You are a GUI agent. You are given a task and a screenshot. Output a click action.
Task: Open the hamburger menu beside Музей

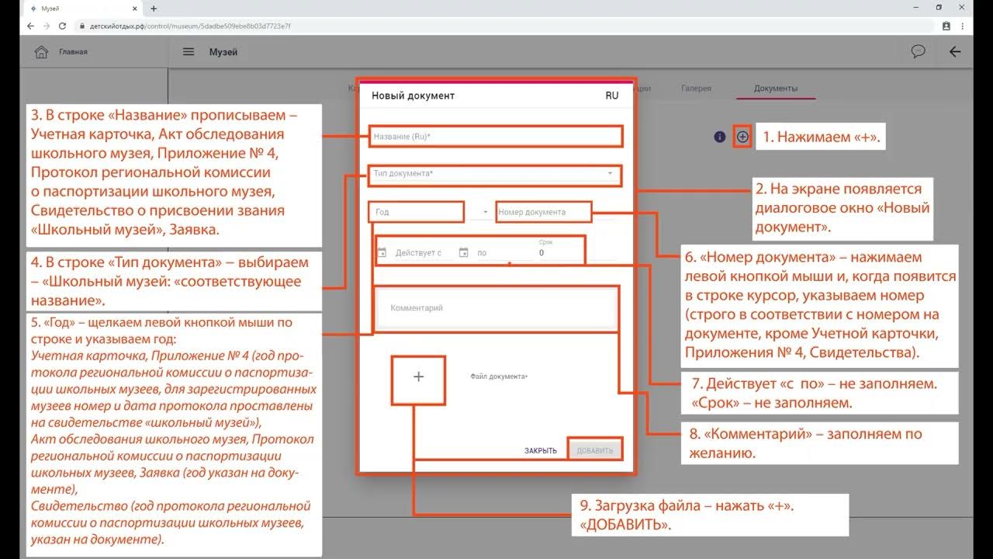click(189, 52)
